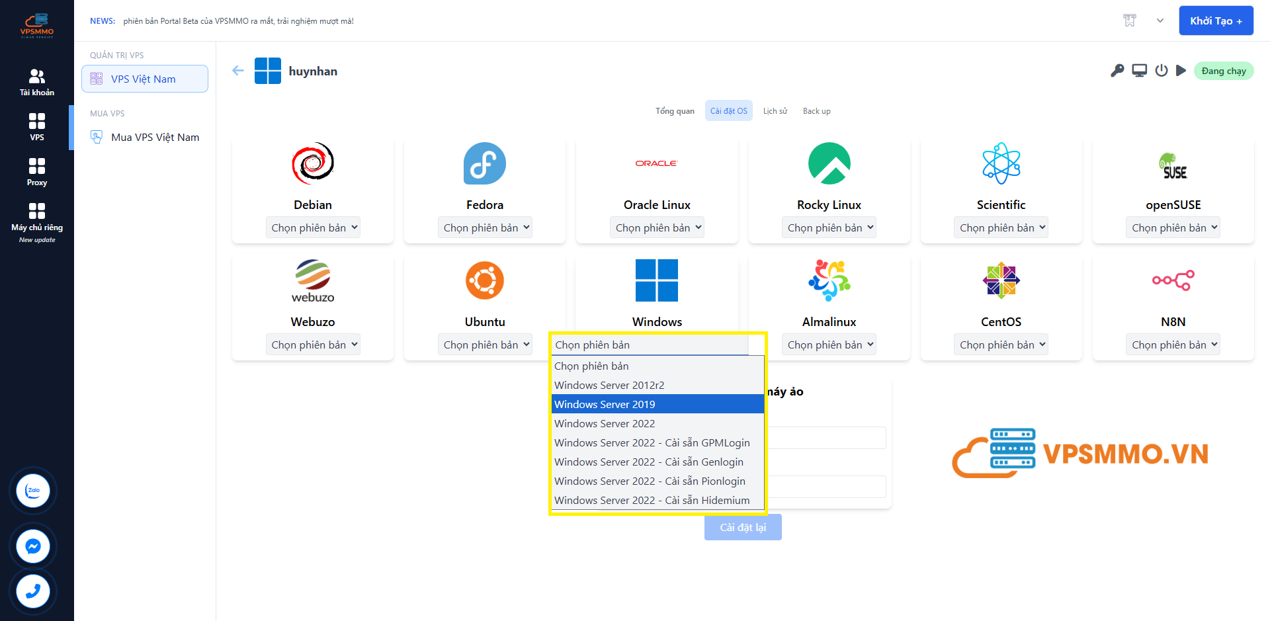
Task: Open the CentOS version dropdown
Action: [x=1001, y=345]
